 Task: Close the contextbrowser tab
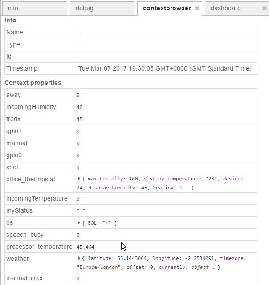[x=197, y=8]
